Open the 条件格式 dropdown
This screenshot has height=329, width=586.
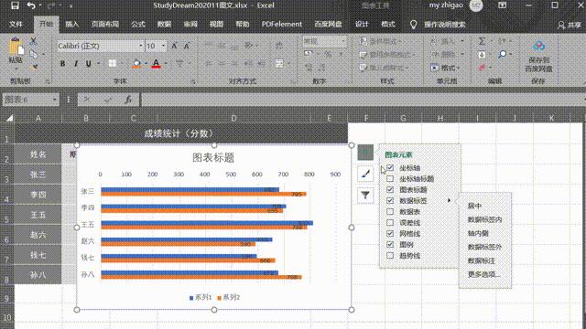point(381,41)
